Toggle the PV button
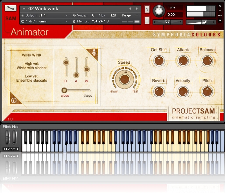 pos(220,20)
